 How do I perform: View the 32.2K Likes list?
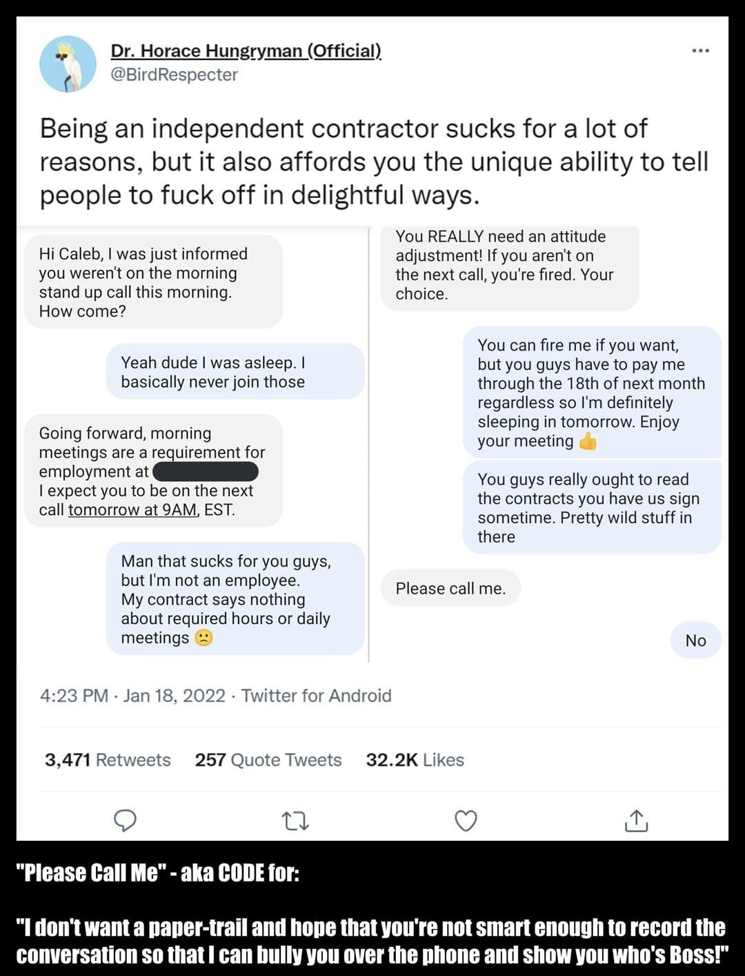[415, 760]
